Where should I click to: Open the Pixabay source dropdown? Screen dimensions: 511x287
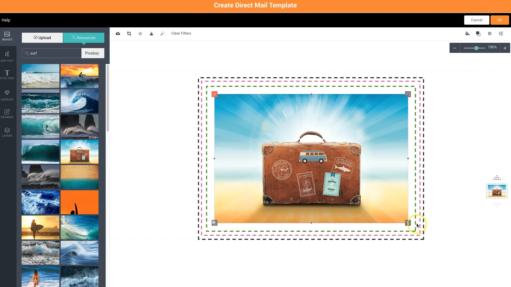coord(92,53)
